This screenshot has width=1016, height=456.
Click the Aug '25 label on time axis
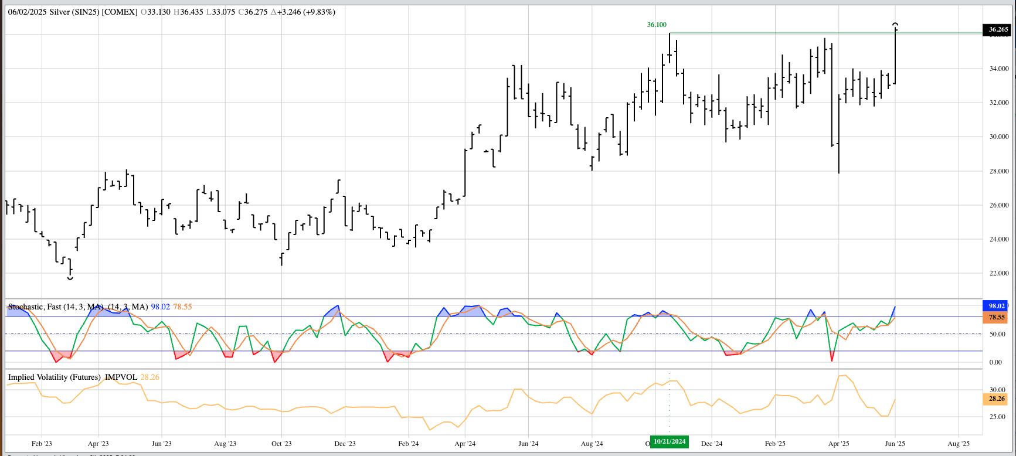[x=958, y=444]
